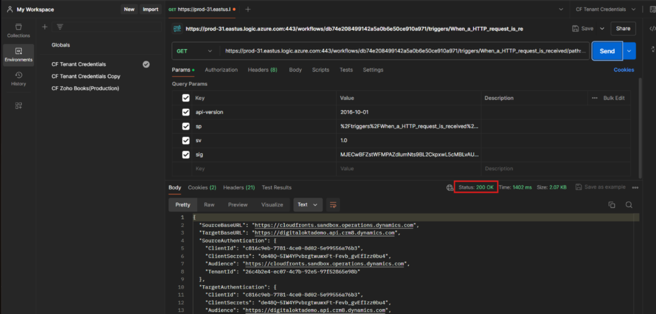Open the query params ellipsis options
Image resolution: width=656 pixels, height=314 pixels.
594,98
